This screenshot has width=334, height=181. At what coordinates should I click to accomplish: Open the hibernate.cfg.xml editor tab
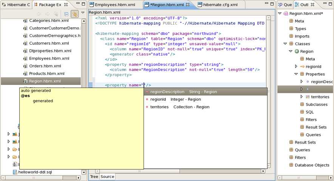coord(220,5)
